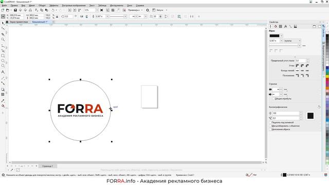
Task: Open start arrowhead options ellipsis button
Action: (285, 89)
